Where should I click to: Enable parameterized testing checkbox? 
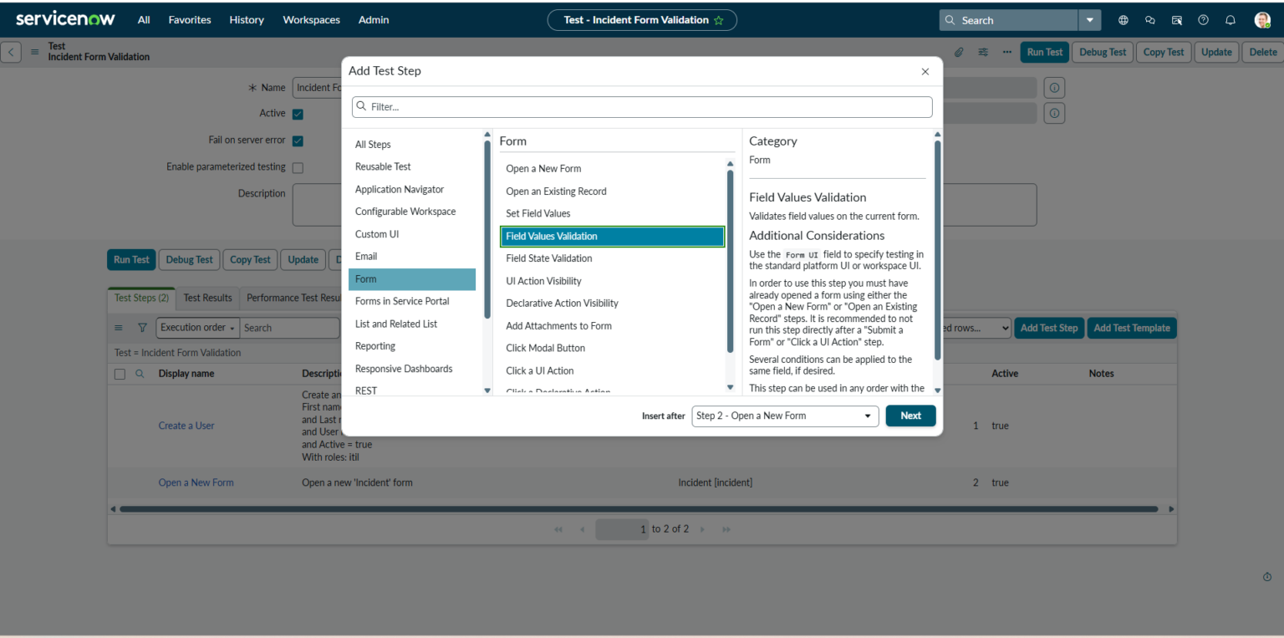pyautogui.click(x=298, y=167)
